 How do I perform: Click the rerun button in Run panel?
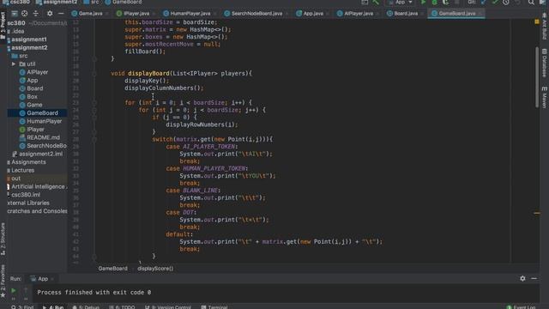click(x=14, y=290)
